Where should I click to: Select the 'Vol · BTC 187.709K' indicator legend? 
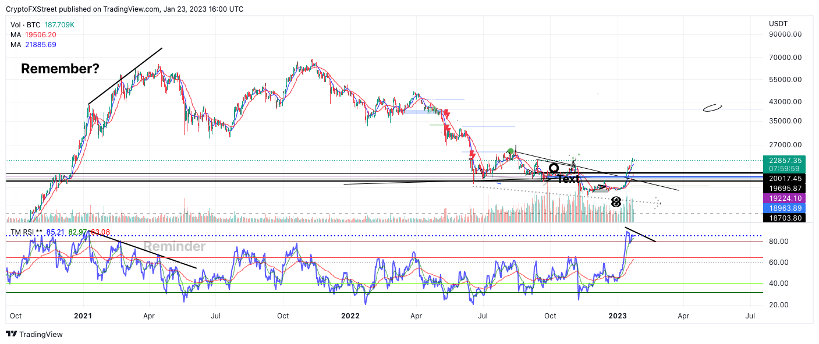(42, 24)
